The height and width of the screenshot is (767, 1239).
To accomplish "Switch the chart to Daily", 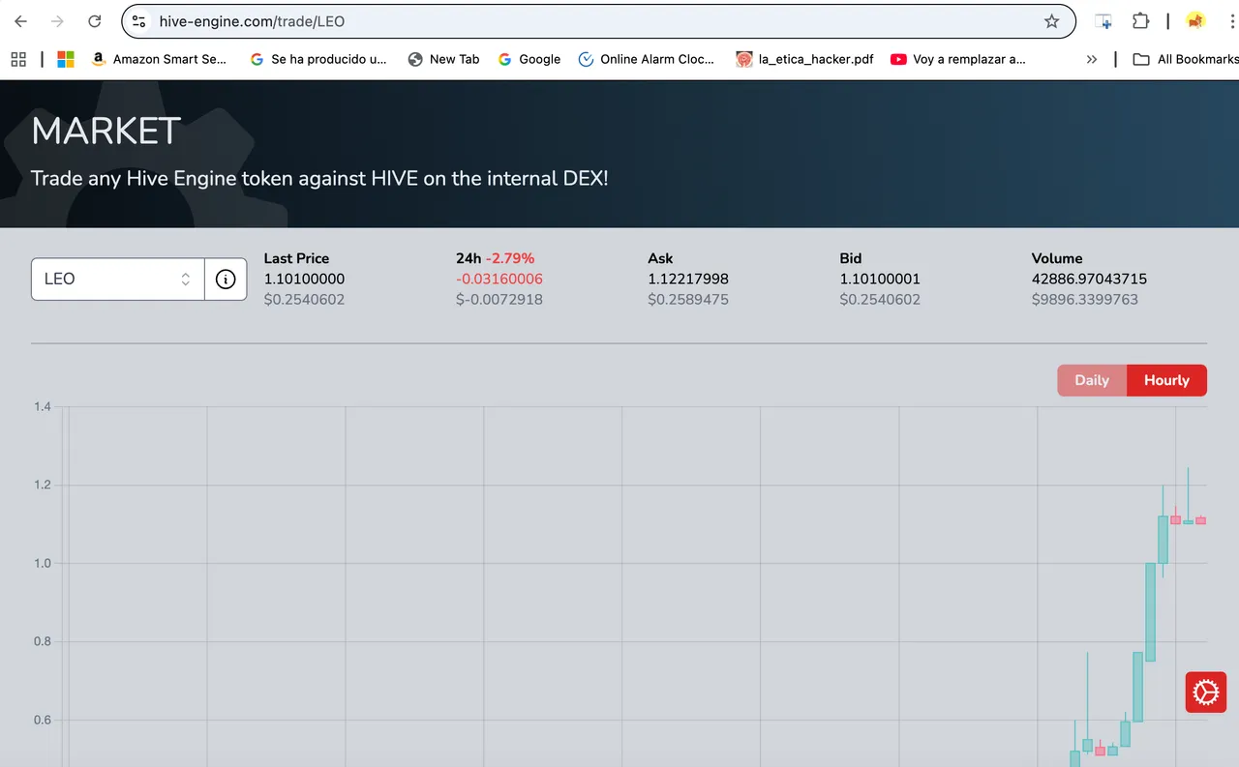I will pyautogui.click(x=1092, y=380).
